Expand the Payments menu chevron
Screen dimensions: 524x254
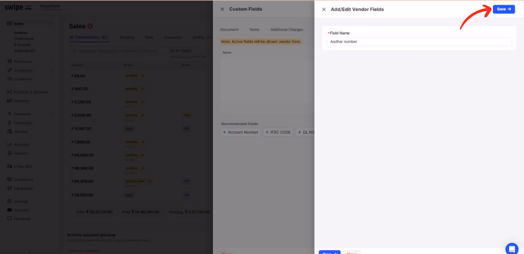click(51, 114)
